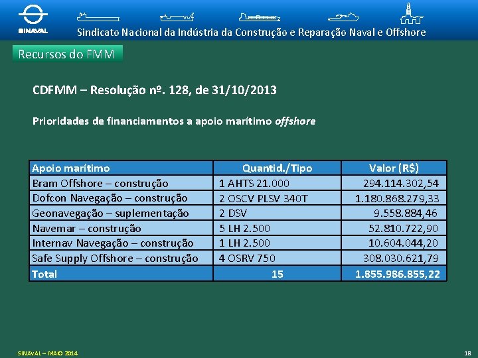478x358 pixels.
Task: Click 'Safe Supply Offshore – construção' cell
Action: coord(121,258)
